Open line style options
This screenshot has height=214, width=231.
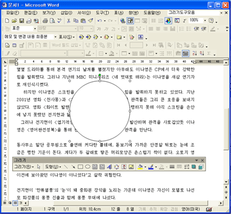(172, 167)
